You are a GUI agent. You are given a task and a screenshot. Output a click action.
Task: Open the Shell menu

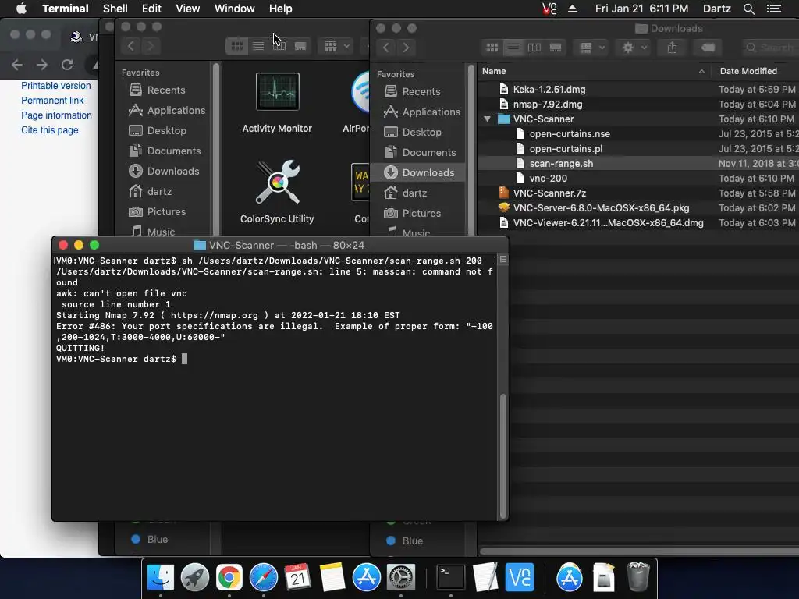click(x=115, y=9)
